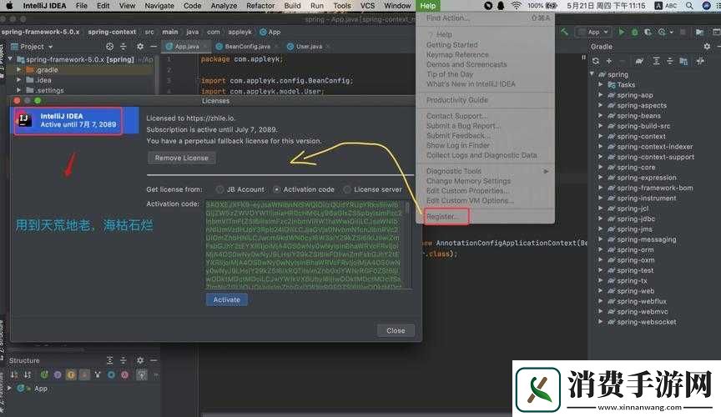
Task: Locate current file in Project panel
Action: [109, 47]
